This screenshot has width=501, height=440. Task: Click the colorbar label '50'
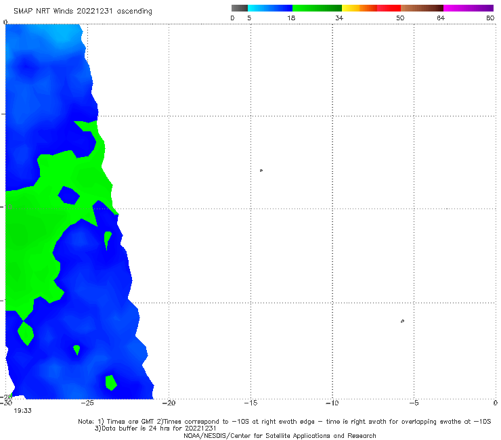tap(400, 18)
